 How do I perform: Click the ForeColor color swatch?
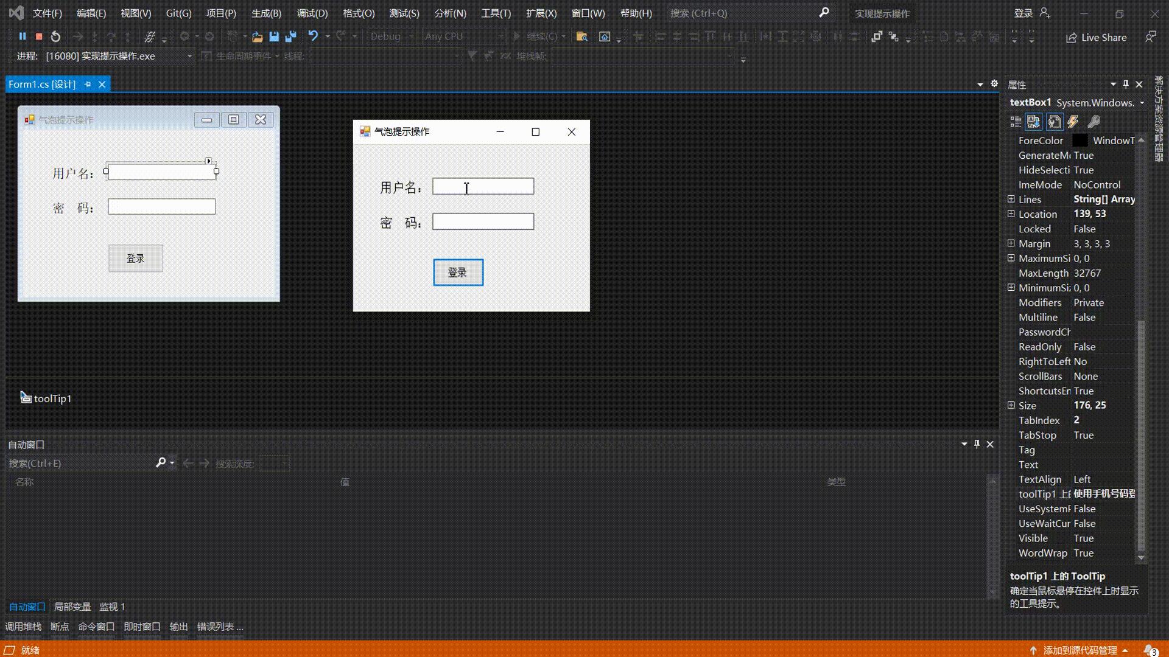click(1081, 141)
